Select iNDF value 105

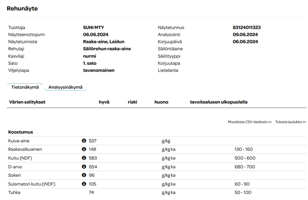click(92, 184)
